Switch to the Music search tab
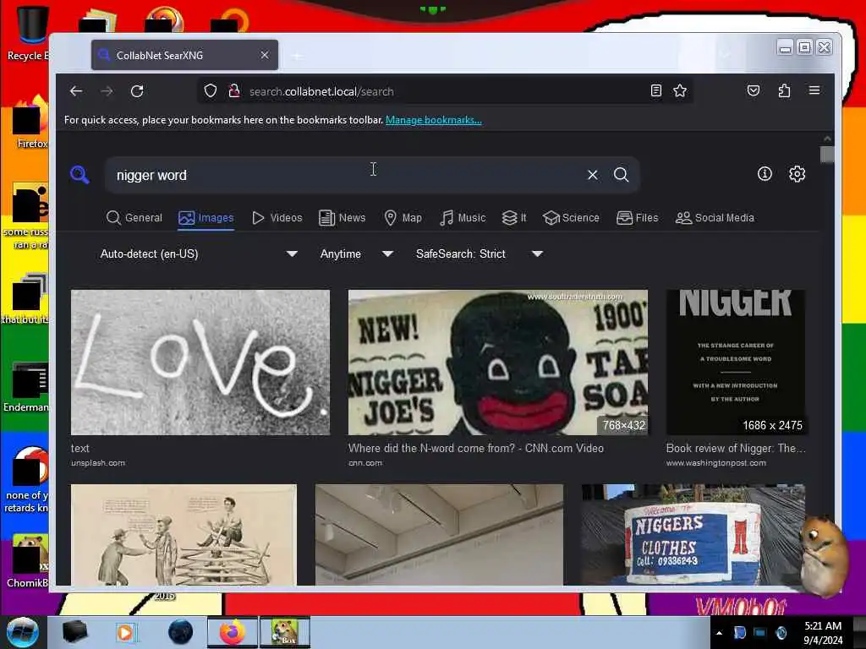Image resolution: width=866 pixels, height=649 pixels. coord(463,218)
